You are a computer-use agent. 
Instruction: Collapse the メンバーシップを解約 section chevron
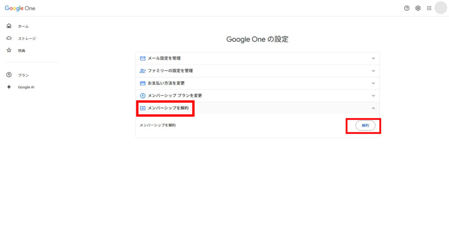point(373,108)
